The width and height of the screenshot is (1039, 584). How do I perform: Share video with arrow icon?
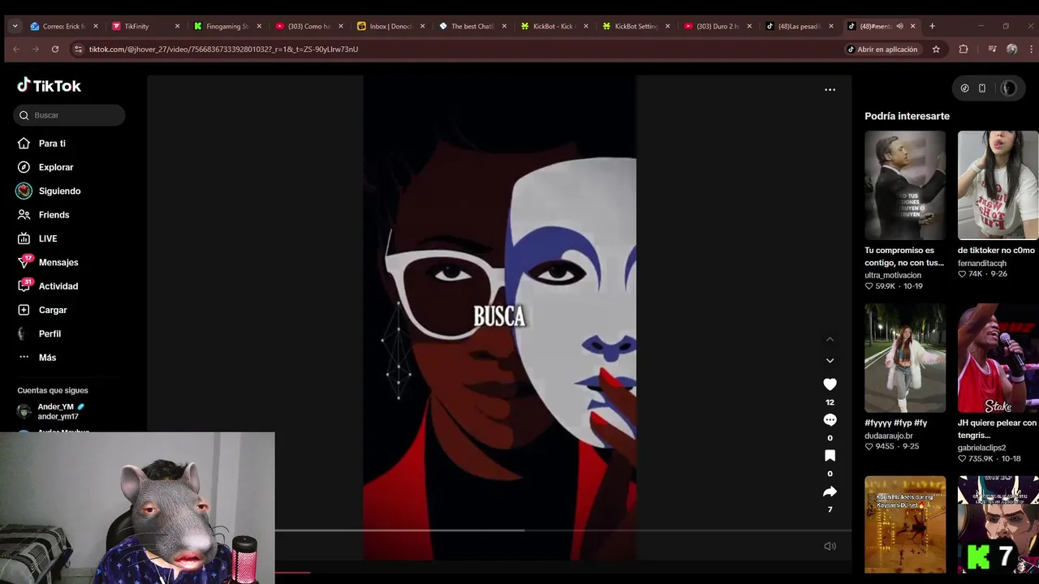(x=830, y=492)
